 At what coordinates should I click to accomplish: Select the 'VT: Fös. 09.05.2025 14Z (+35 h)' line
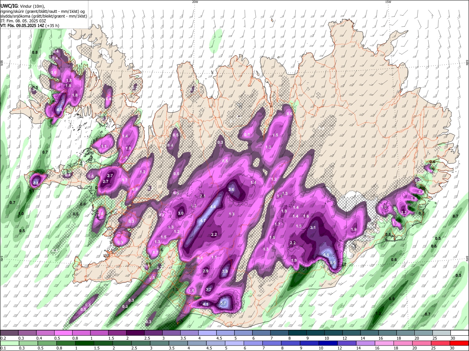pyautogui.click(x=30, y=26)
